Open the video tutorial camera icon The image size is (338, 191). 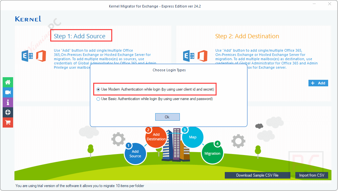[8, 92]
